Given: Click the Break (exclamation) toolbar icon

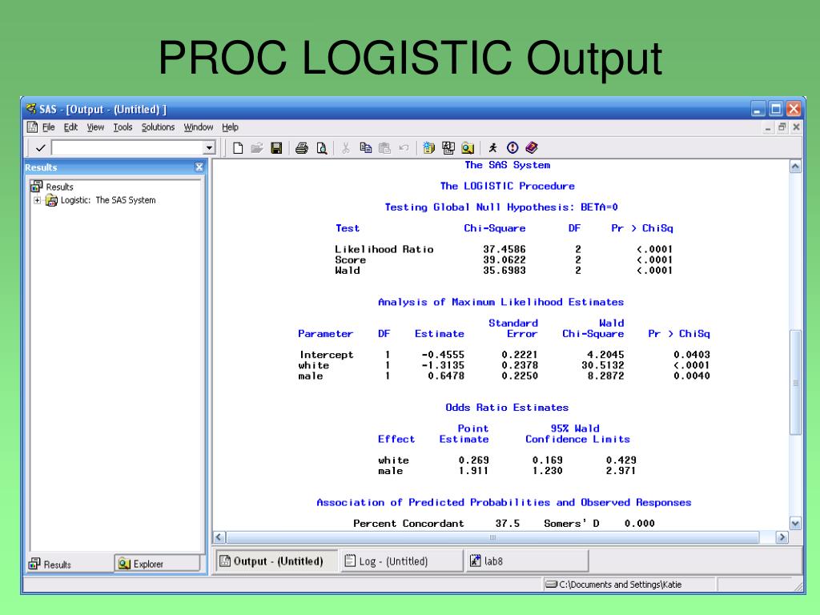Looking at the screenshot, I should pyautogui.click(x=512, y=147).
